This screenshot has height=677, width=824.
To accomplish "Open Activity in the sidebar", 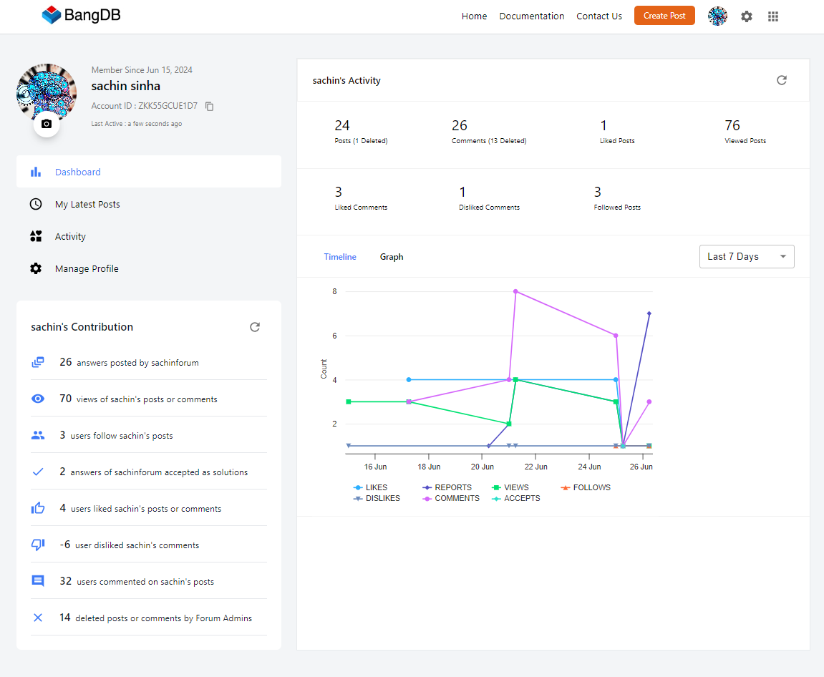I will 149,236.
